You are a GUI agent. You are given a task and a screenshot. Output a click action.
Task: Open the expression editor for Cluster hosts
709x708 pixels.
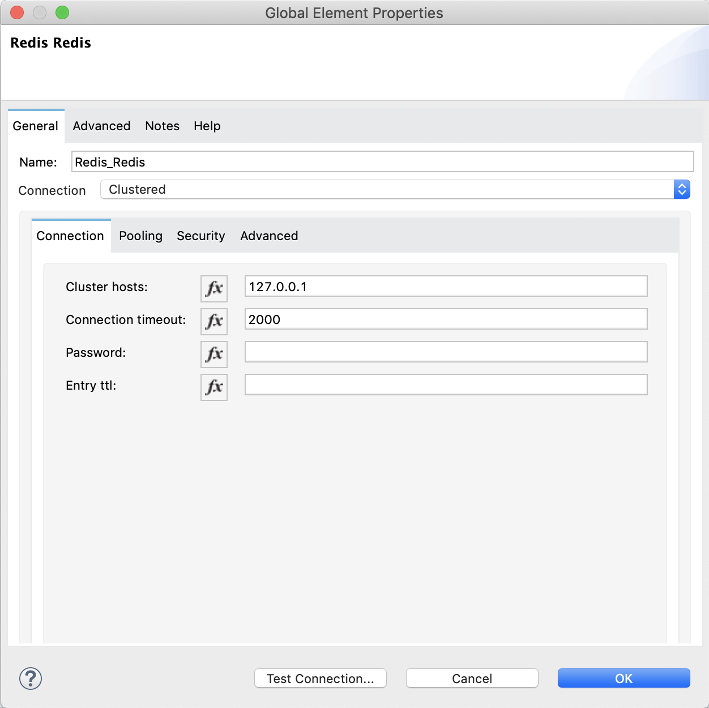[x=213, y=289]
